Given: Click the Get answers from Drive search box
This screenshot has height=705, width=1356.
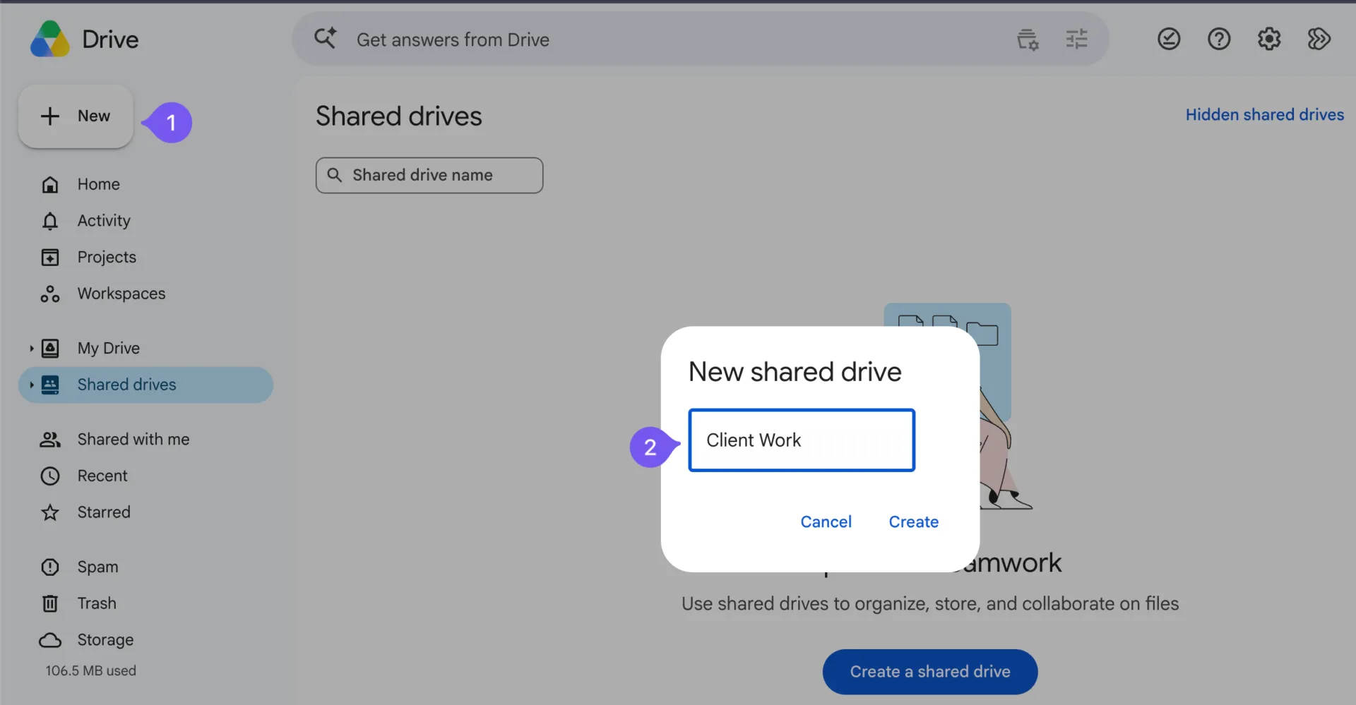Looking at the screenshot, I should click(x=701, y=39).
